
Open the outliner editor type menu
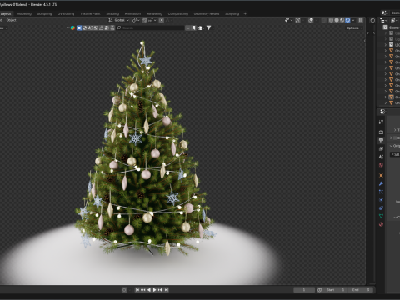click(383, 20)
